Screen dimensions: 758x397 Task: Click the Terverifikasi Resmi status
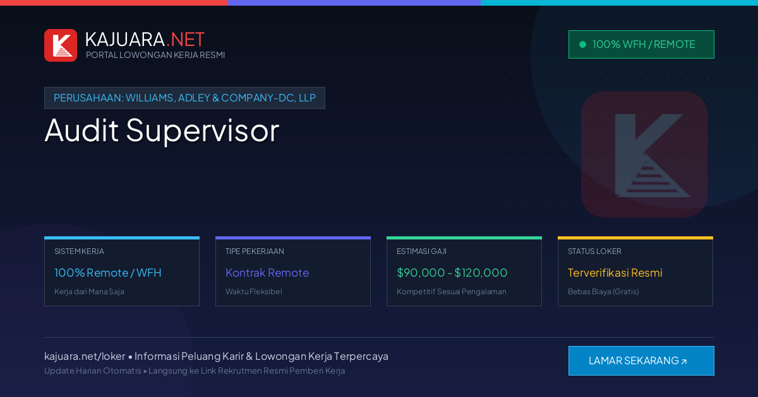[x=615, y=273]
